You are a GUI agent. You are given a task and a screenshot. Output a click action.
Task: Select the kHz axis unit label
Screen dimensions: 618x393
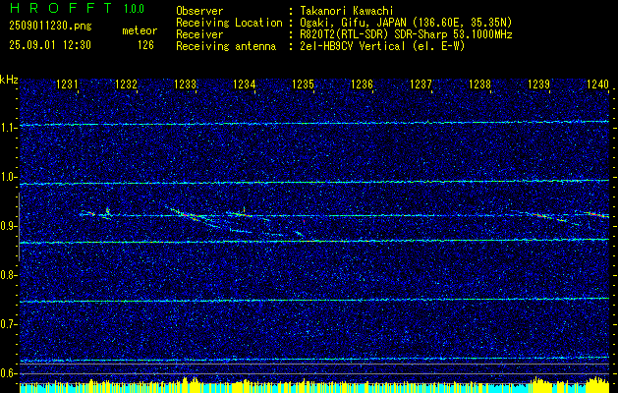click(x=9, y=81)
